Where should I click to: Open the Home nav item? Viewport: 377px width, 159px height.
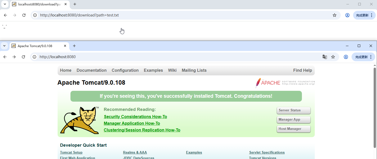pyautogui.click(x=66, y=70)
